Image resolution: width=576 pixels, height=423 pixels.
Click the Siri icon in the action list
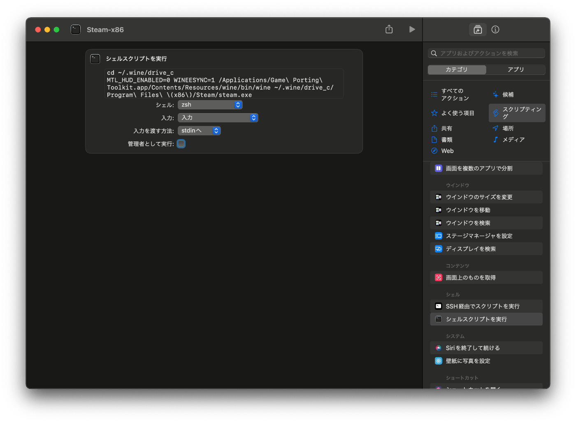[439, 348]
